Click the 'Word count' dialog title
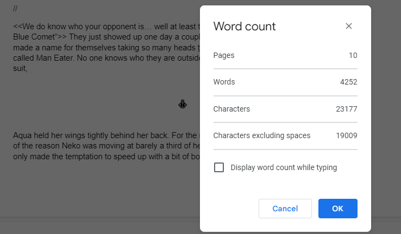401x234 pixels. [245, 26]
